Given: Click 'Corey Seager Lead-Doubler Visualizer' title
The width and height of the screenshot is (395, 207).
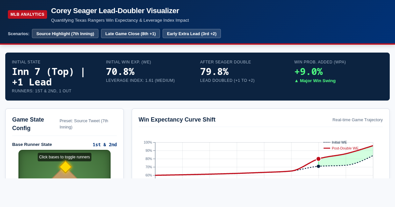Looking at the screenshot, I should (x=115, y=11).
